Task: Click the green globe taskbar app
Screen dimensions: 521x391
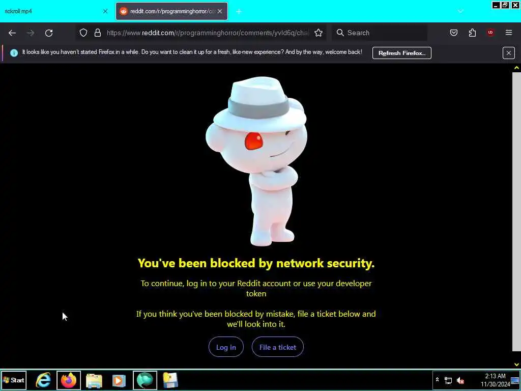Action: tap(145, 380)
